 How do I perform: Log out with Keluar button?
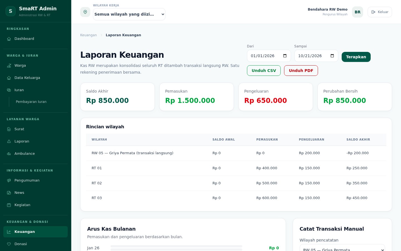coord(380,12)
